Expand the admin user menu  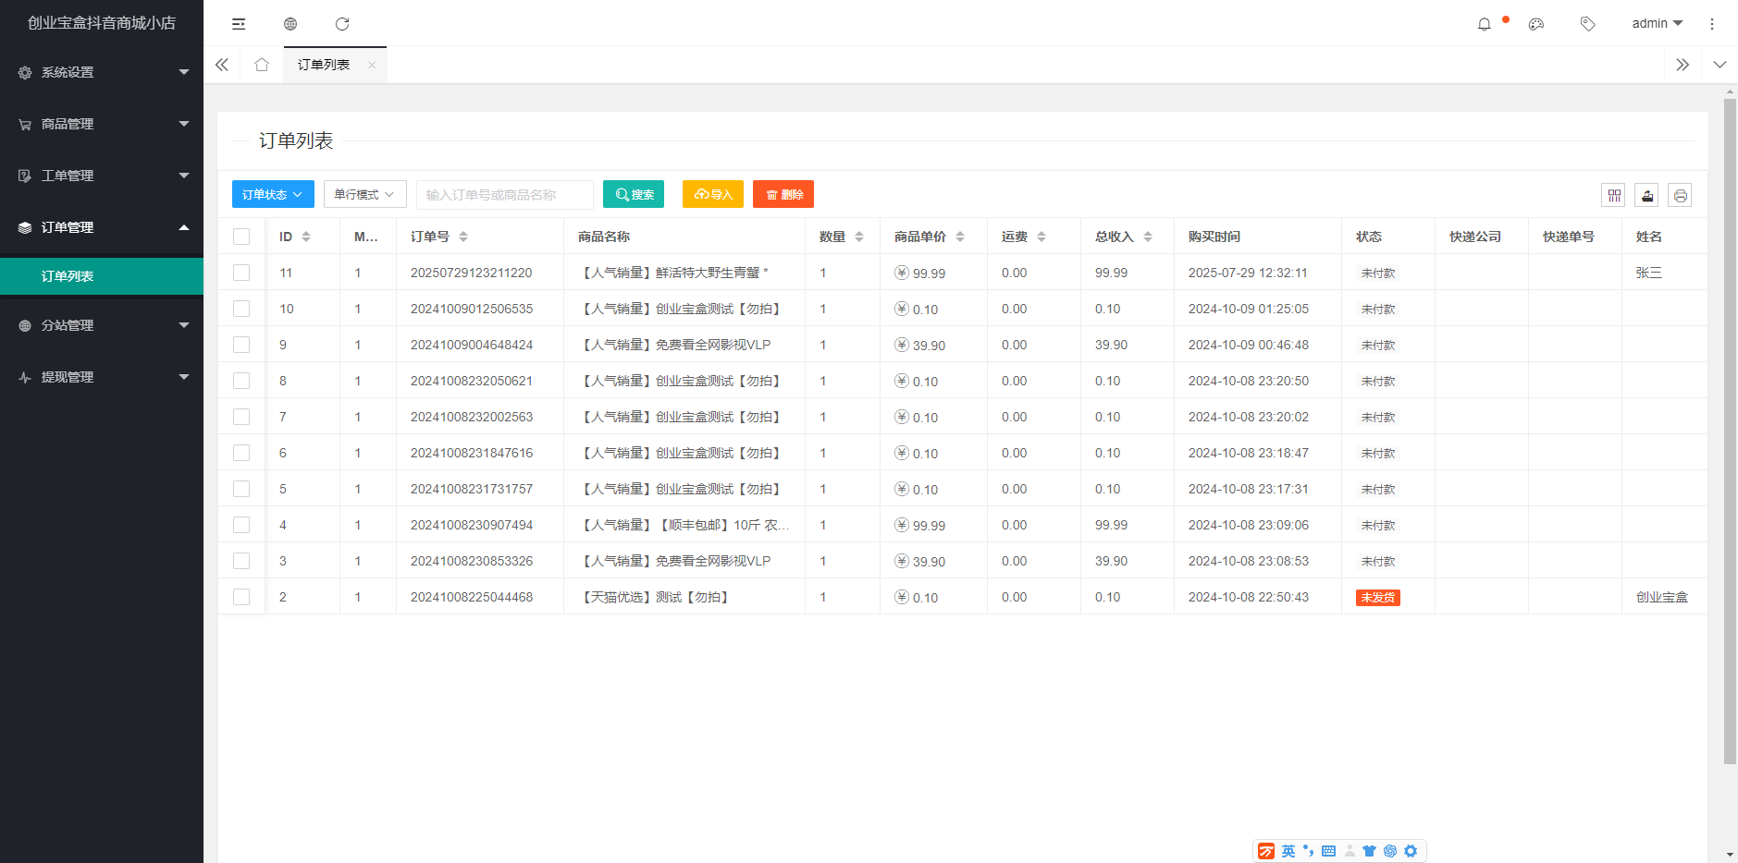(x=1657, y=23)
